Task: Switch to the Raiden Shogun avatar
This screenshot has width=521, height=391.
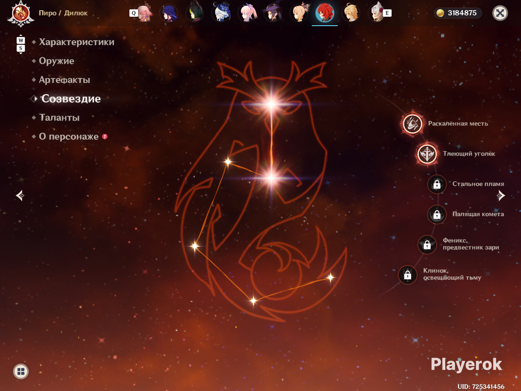Action: coord(169,13)
